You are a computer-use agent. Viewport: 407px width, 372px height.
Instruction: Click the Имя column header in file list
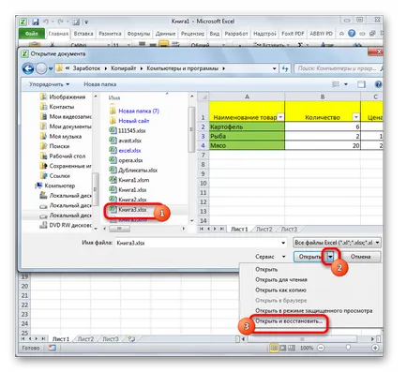(114, 97)
